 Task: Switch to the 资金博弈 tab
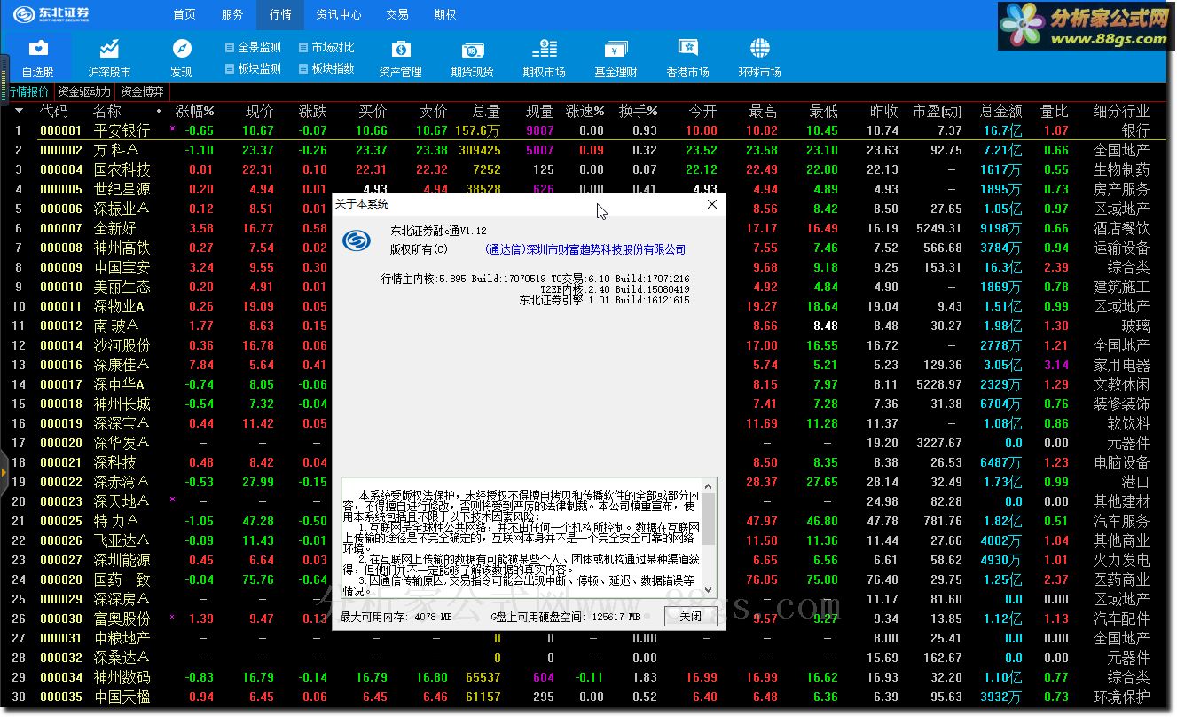click(143, 91)
